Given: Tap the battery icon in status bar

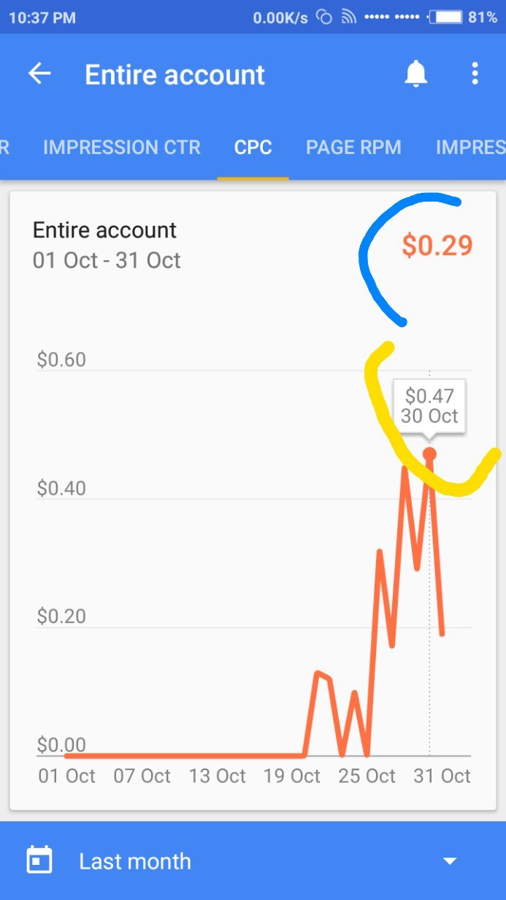Looking at the screenshot, I should [x=445, y=18].
